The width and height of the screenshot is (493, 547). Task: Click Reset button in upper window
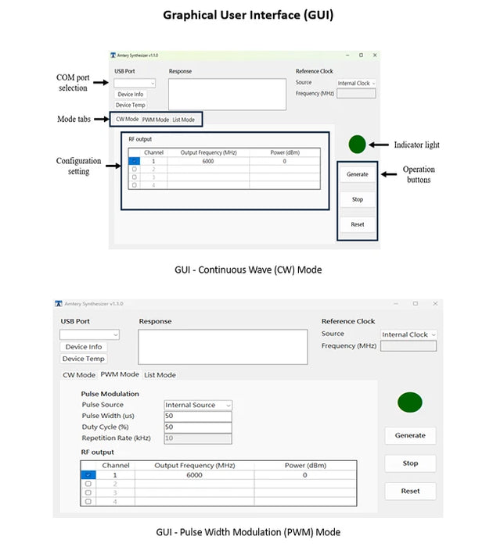pyautogui.click(x=358, y=225)
